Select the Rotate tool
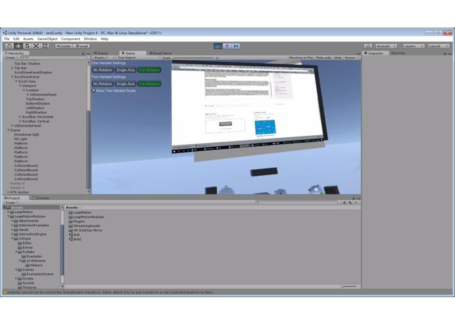The image size is (455, 324). [27, 46]
